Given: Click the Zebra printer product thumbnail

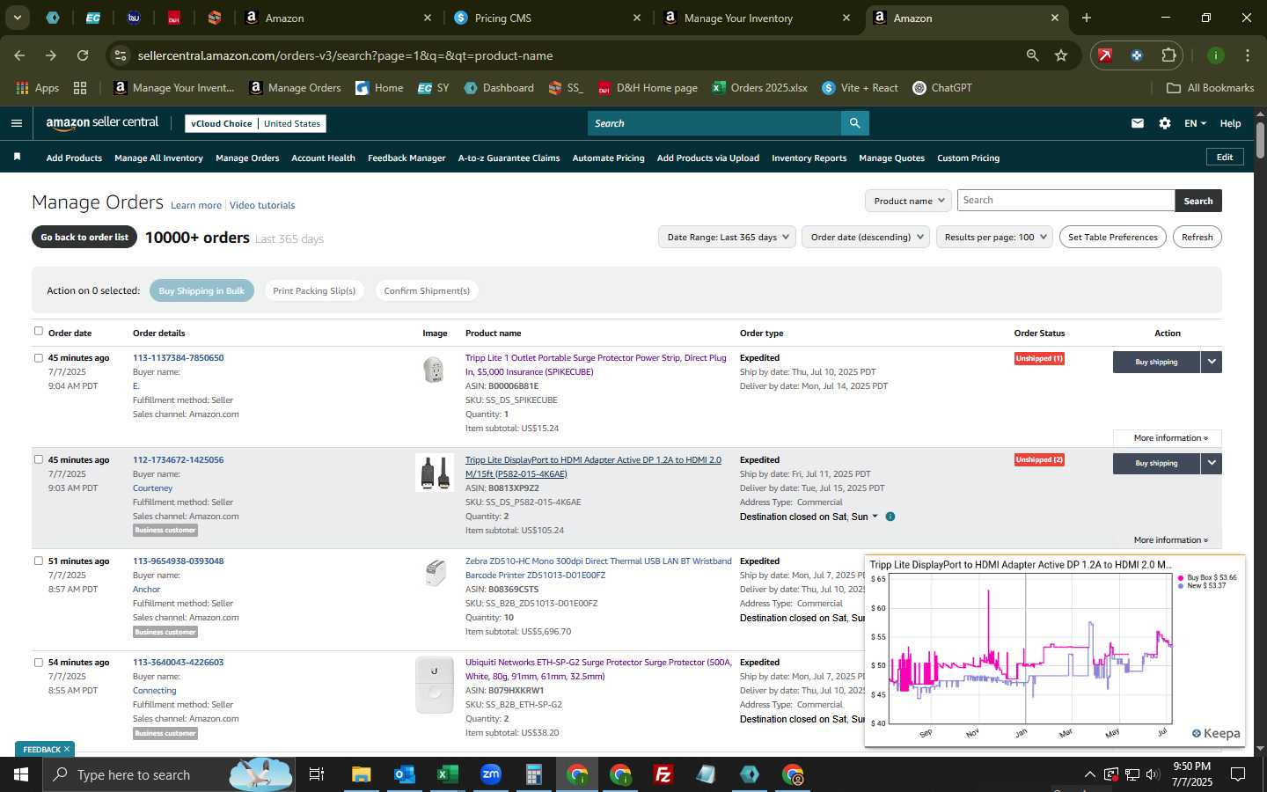Looking at the screenshot, I should [435, 573].
